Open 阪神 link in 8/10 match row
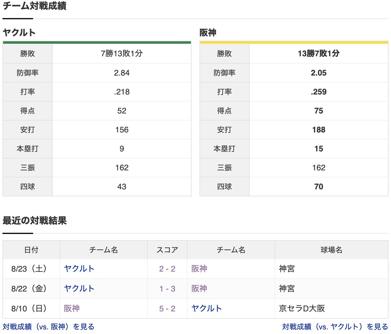Screen dimensions: 391x334 [72, 308]
